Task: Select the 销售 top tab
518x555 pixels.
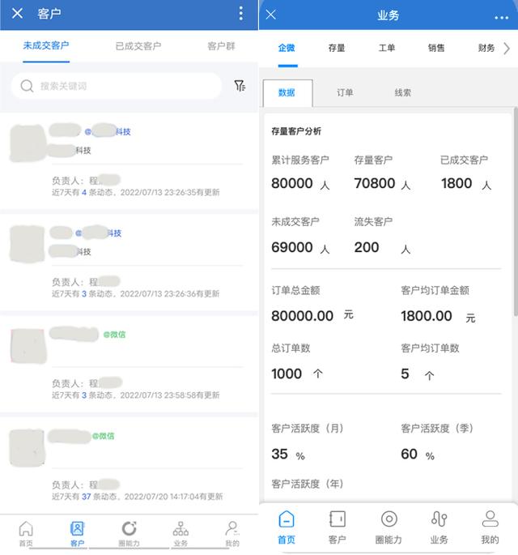Action: click(436, 48)
